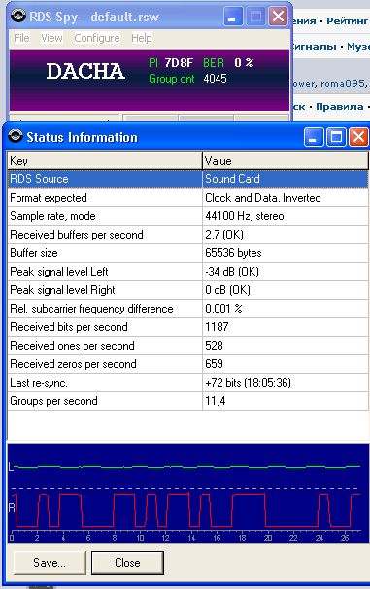
Task: Click the Clock and Data, Inverted value
Action: point(286,198)
